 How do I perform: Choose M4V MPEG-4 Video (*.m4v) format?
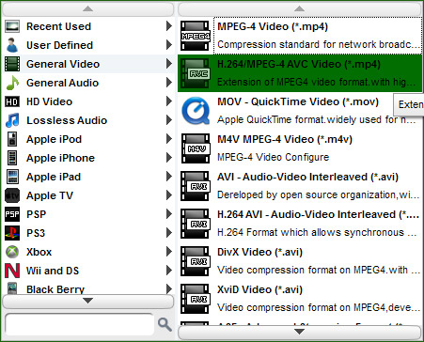(x=300, y=148)
